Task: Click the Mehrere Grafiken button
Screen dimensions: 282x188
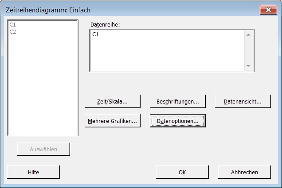Action: [x=113, y=121]
